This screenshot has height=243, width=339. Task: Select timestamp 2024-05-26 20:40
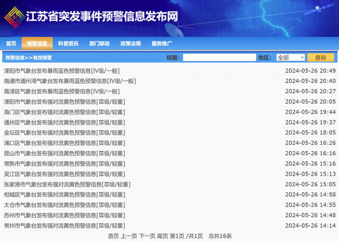click(311, 81)
